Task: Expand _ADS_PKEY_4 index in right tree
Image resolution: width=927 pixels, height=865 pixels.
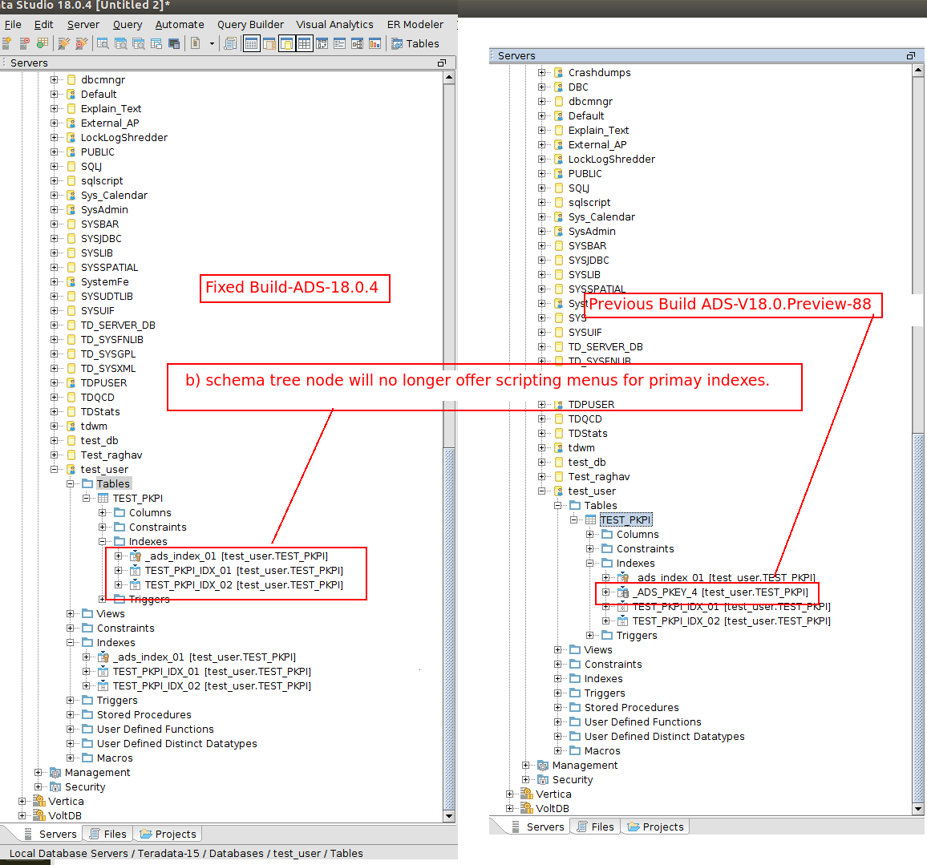Action: [606, 592]
